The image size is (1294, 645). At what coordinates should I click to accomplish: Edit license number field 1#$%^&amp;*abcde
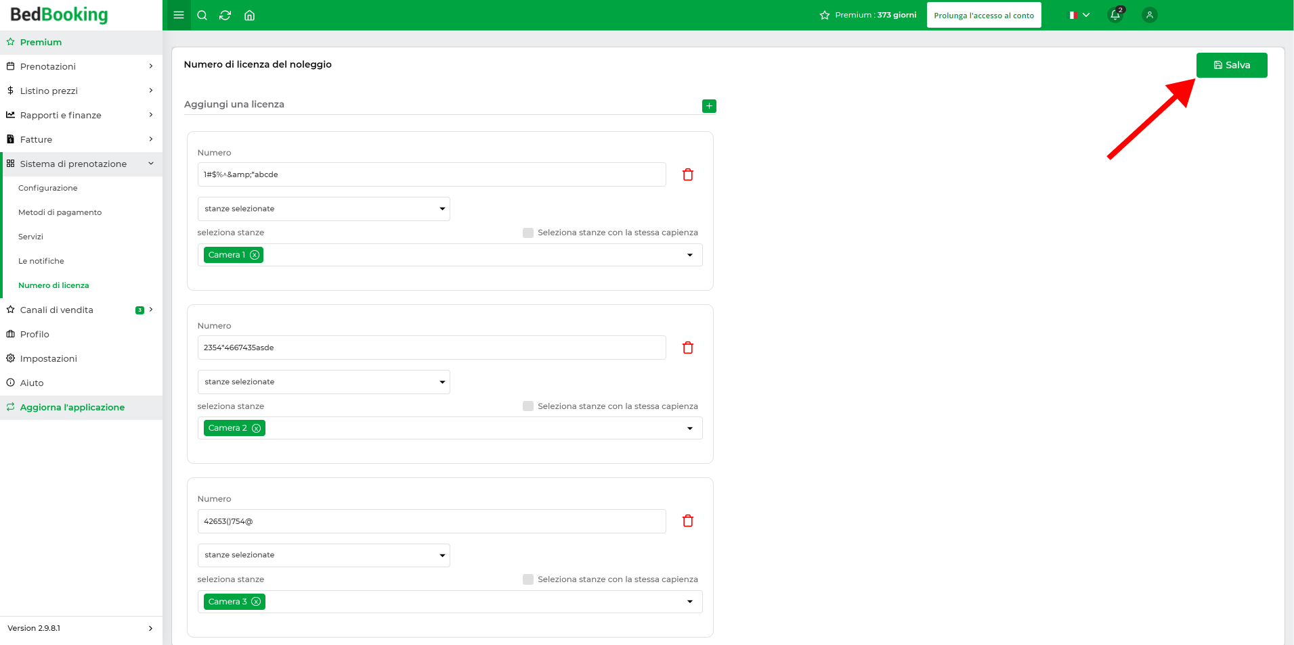pos(432,174)
